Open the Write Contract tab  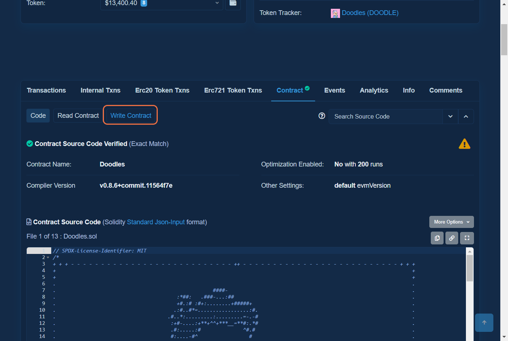click(x=131, y=115)
